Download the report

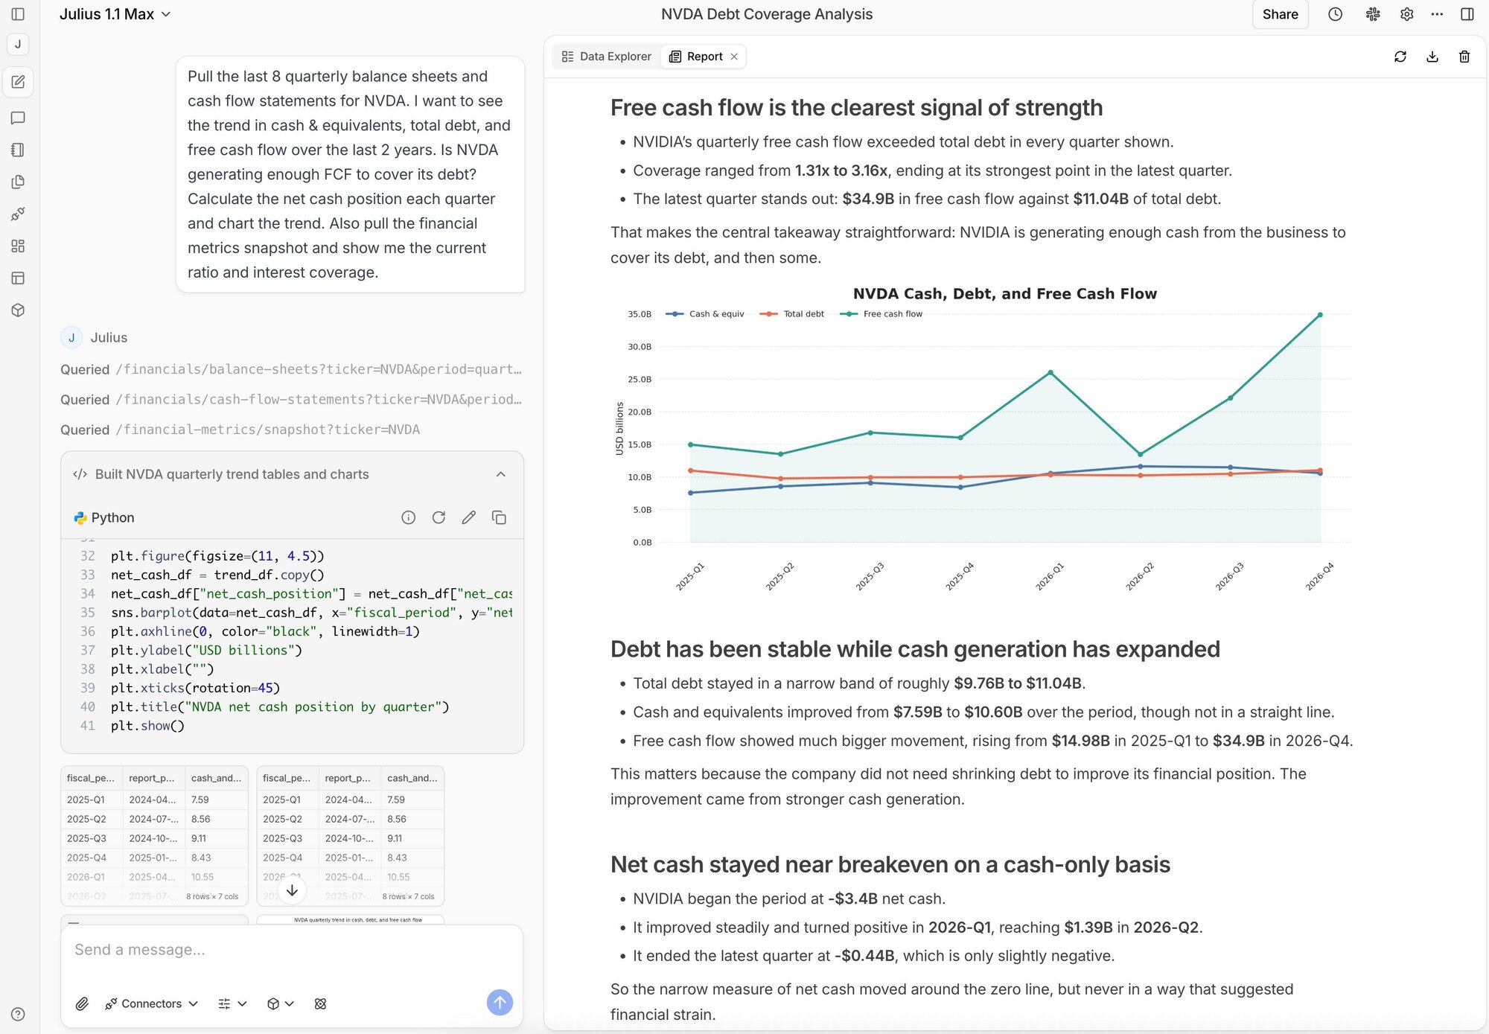[1432, 57]
